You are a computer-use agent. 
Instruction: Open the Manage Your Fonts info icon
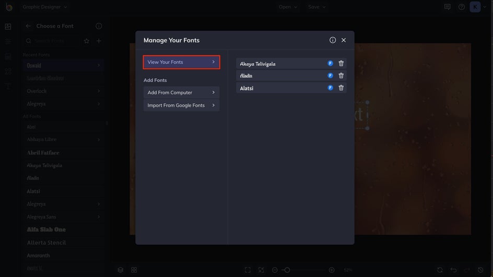click(332, 40)
